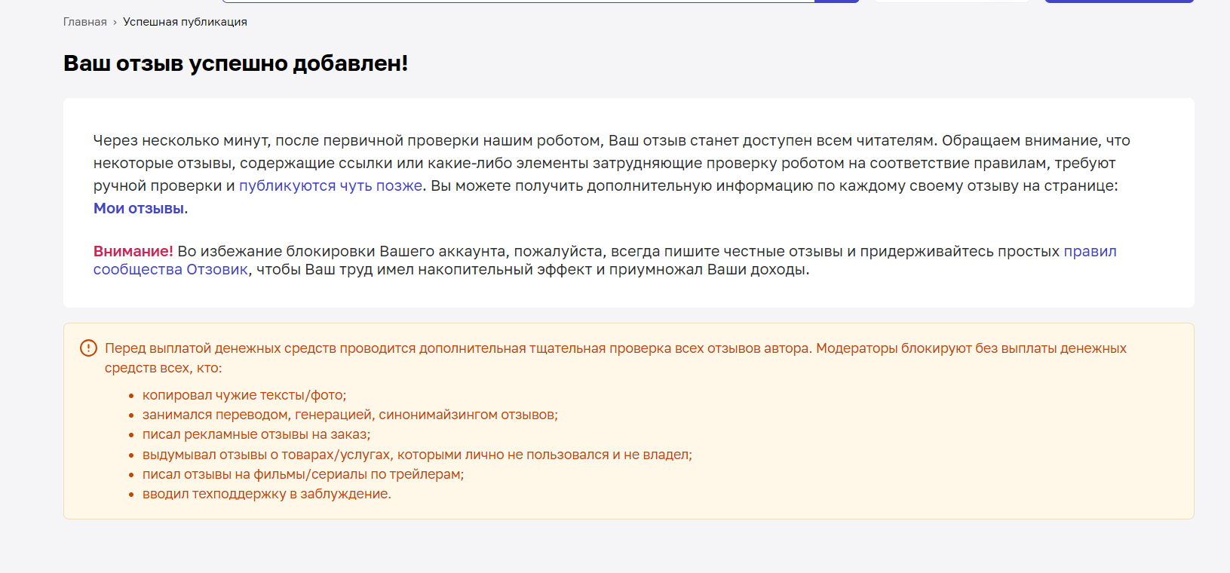This screenshot has width=1230, height=573.
Task: Go to Мои отзывы page
Action: tap(139, 208)
